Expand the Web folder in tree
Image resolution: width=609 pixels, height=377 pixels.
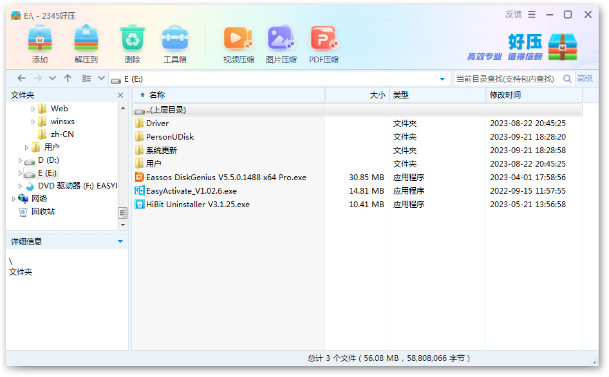point(33,109)
